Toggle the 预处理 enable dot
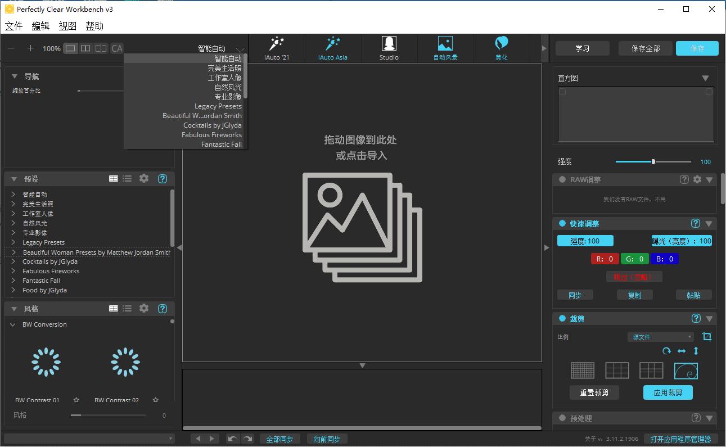Viewport: 726px width, 447px height. click(x=562, y=418)
